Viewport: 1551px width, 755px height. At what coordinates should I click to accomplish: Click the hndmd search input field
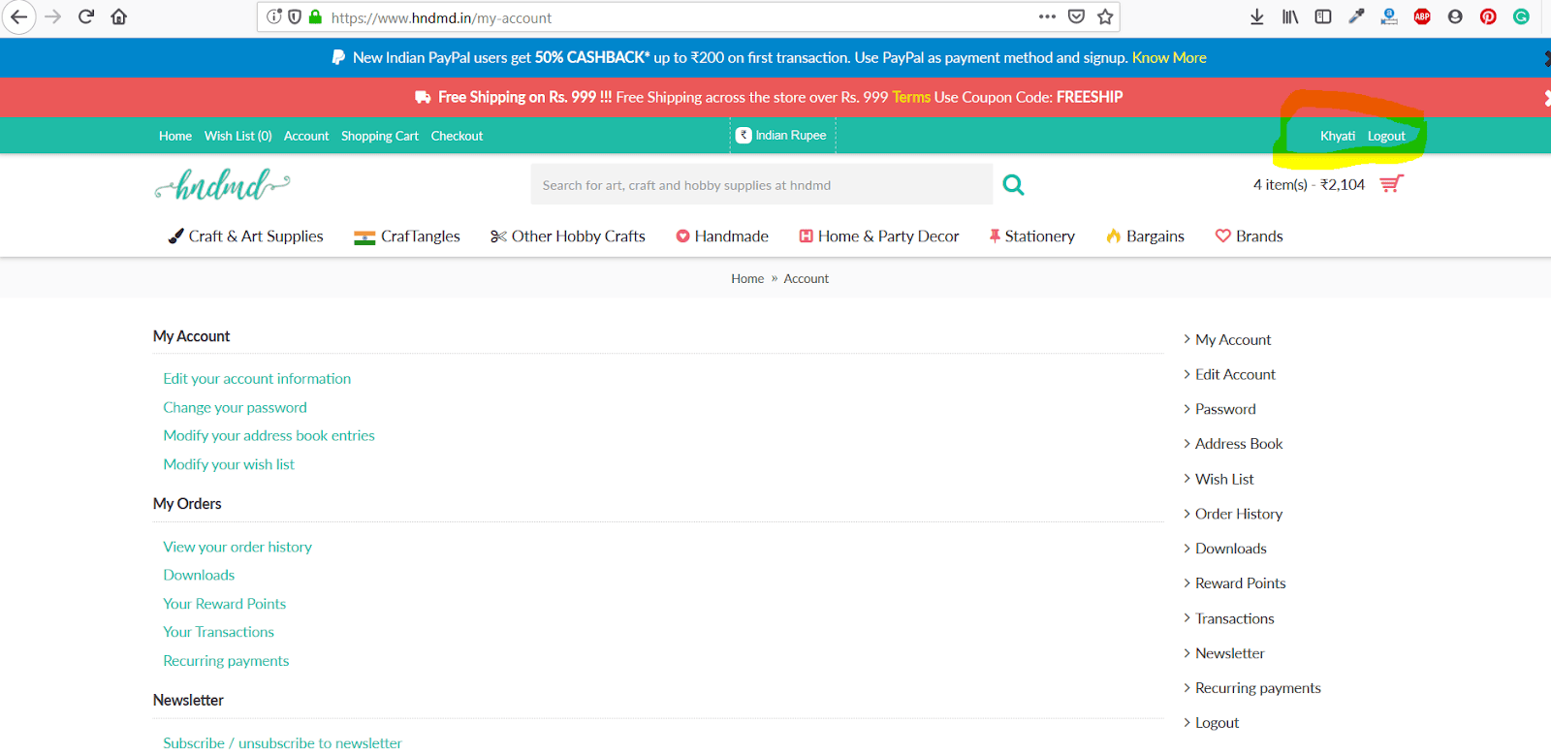click(x=761, y=184)
